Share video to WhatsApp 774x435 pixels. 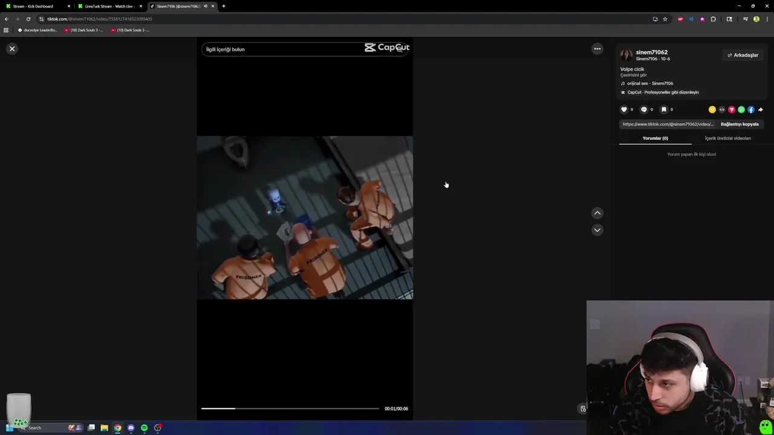coord(741,109)
